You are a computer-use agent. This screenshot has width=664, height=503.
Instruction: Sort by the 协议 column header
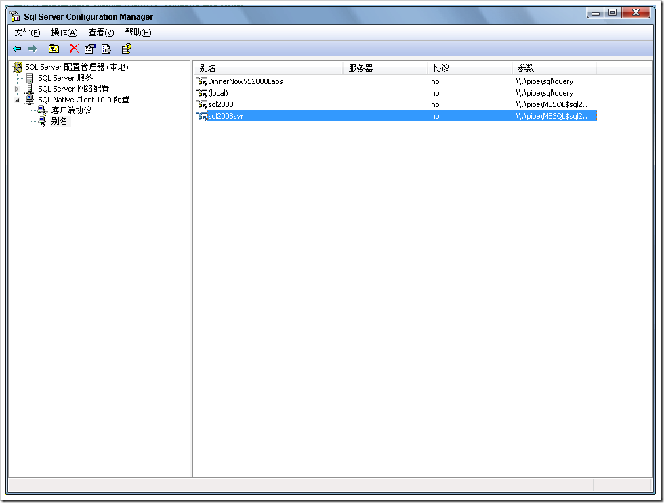470,68
